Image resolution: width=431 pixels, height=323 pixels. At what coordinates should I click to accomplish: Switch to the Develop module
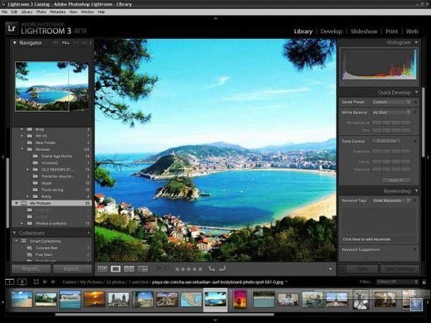click(332, 31)
